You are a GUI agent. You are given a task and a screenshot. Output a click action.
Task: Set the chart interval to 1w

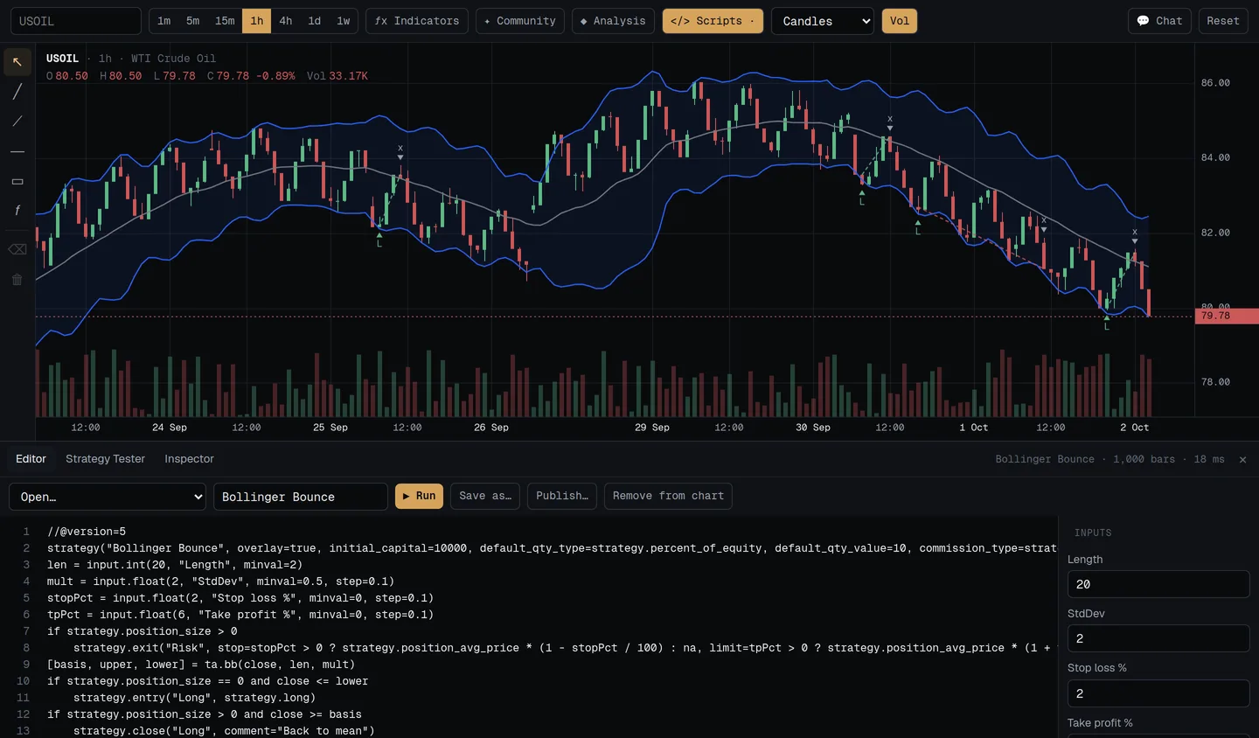pos(344,21)
